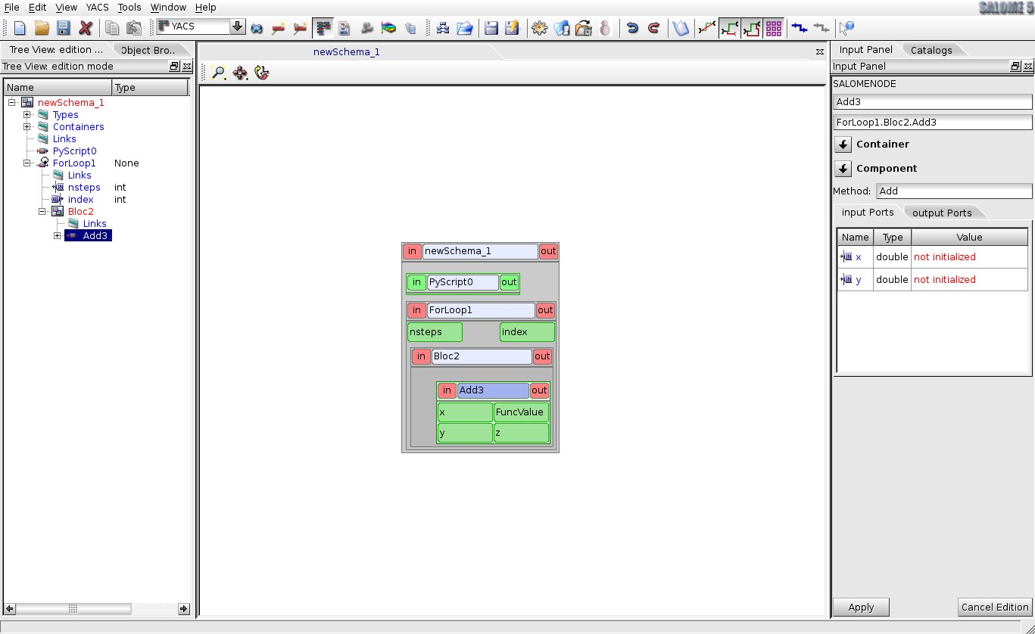The height and width of the screenshot is (634, 1035).
Task: Toggle float on Input Panel dock
Action: point(1016,67)
